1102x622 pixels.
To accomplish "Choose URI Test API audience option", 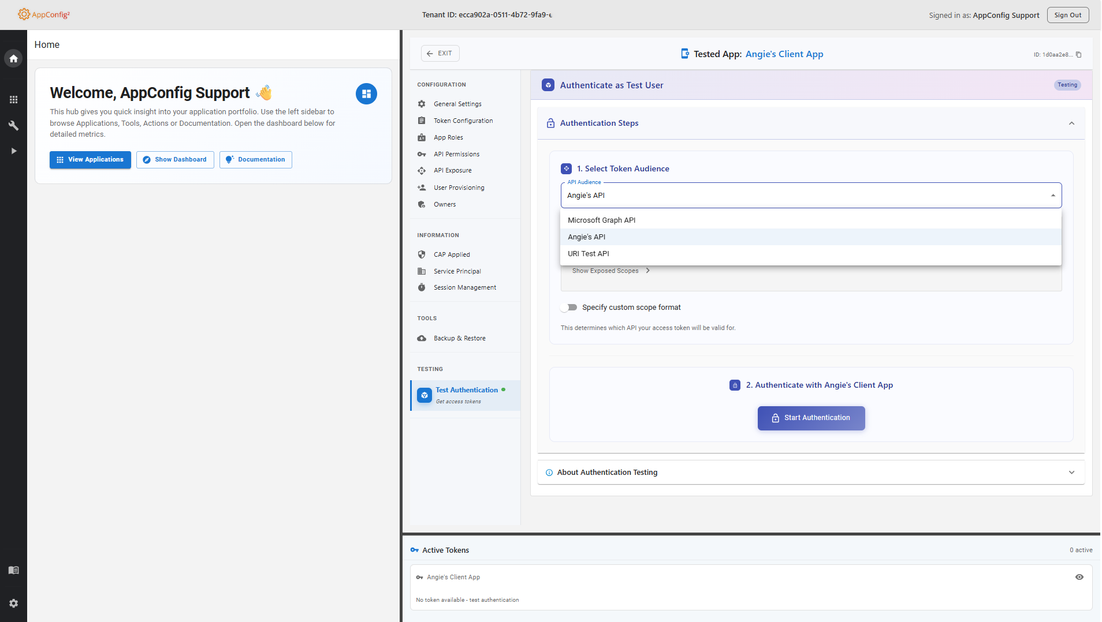I will (x=588, y=254).
